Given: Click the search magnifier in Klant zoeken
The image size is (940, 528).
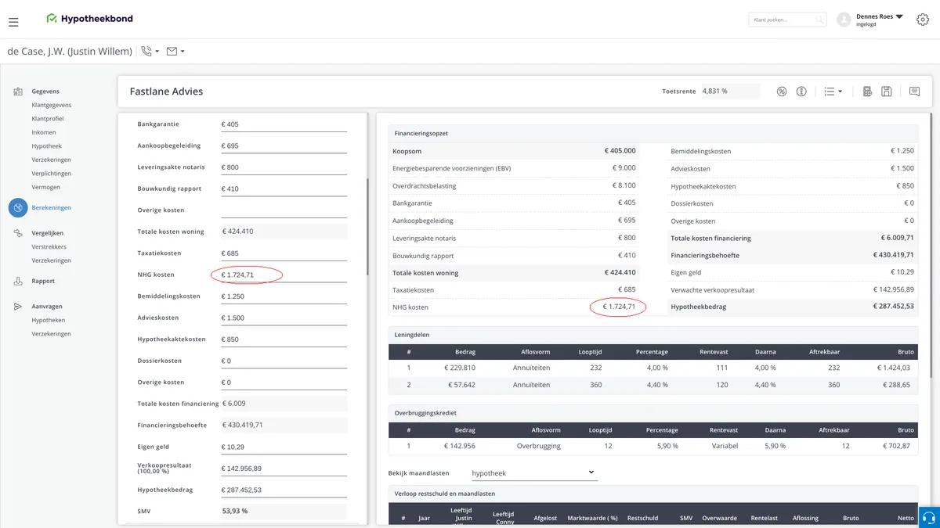Looking at the screenshot, I should pos(819,20).
